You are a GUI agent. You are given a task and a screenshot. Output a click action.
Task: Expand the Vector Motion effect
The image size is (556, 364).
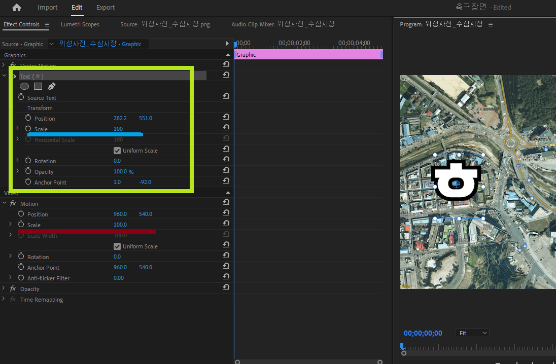4,65
